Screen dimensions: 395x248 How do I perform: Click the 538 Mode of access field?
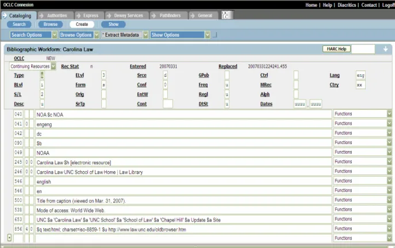(x=183, y=210)
